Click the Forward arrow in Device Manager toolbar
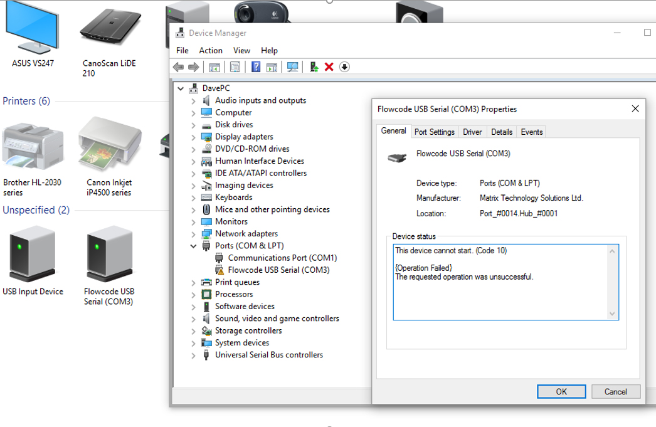The image size is (656, 427). point(193,67)
